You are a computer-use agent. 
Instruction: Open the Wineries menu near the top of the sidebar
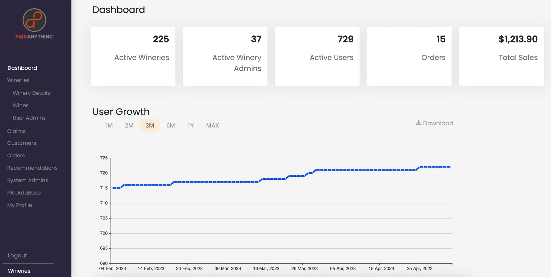pyautogui.click(x=18, y=80)
